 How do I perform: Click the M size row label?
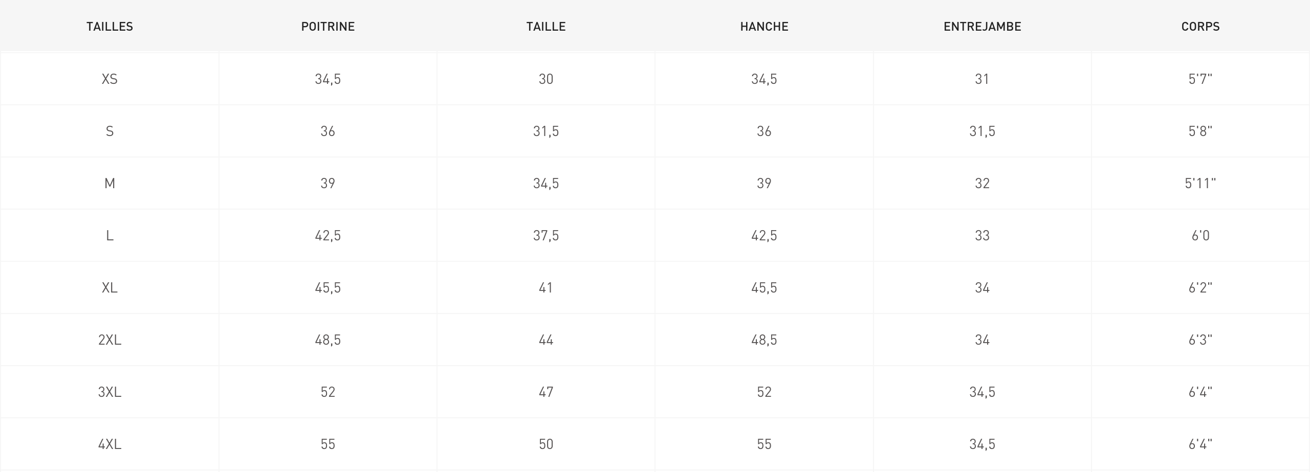click(110, 183)
